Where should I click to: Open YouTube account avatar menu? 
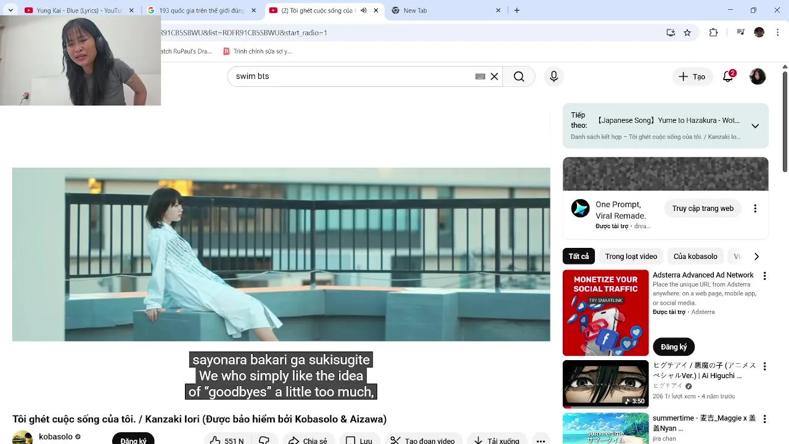tap(758, 76)
